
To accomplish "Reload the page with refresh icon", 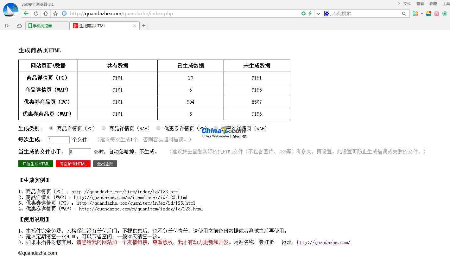I will tap(36, 13).
